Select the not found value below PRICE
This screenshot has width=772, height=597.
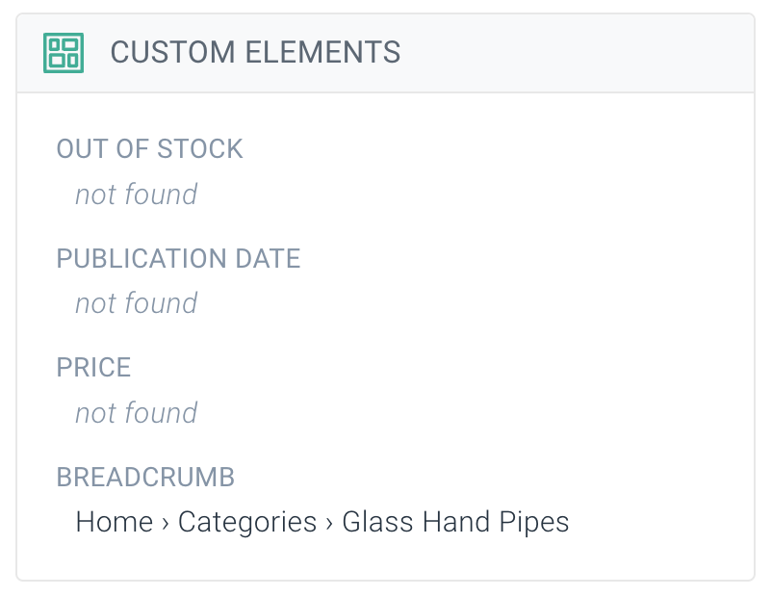[x=136, y=412]
